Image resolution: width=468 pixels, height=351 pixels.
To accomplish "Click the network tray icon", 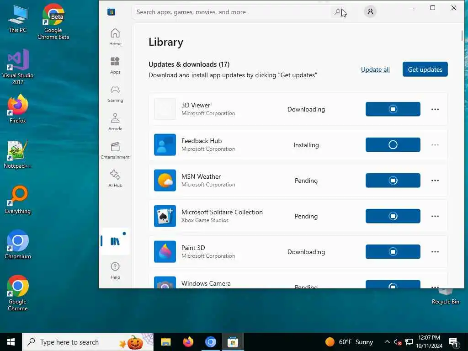I will 409,342.
